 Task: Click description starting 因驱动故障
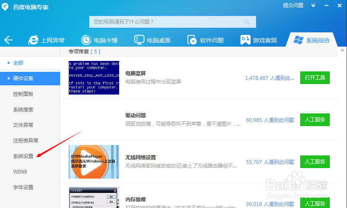pyautogui.click(x=183, y=124)
